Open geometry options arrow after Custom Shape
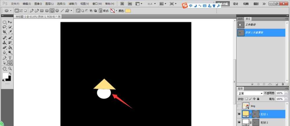 point(71,11)
